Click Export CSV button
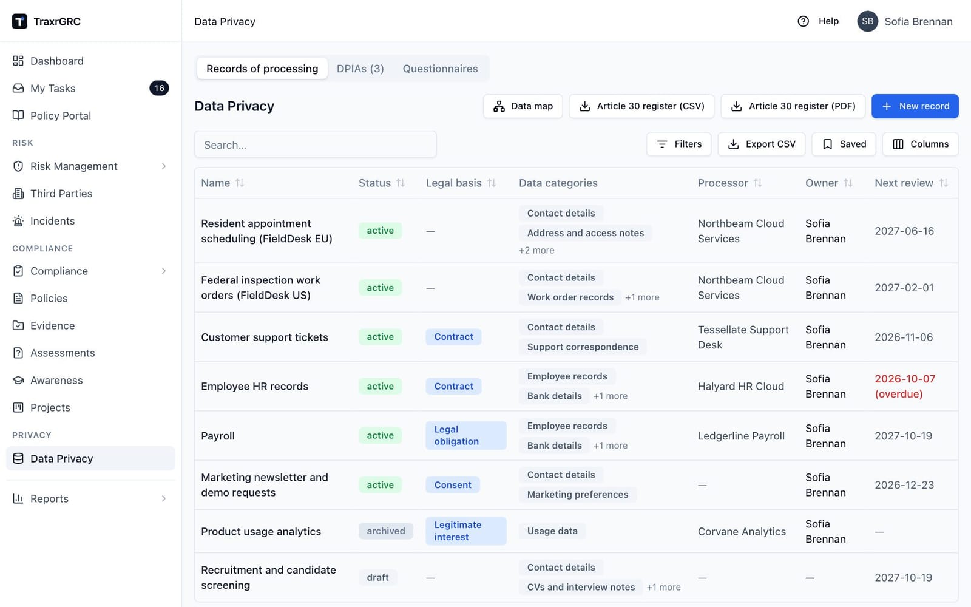971x607 pixels. (761, 144)
